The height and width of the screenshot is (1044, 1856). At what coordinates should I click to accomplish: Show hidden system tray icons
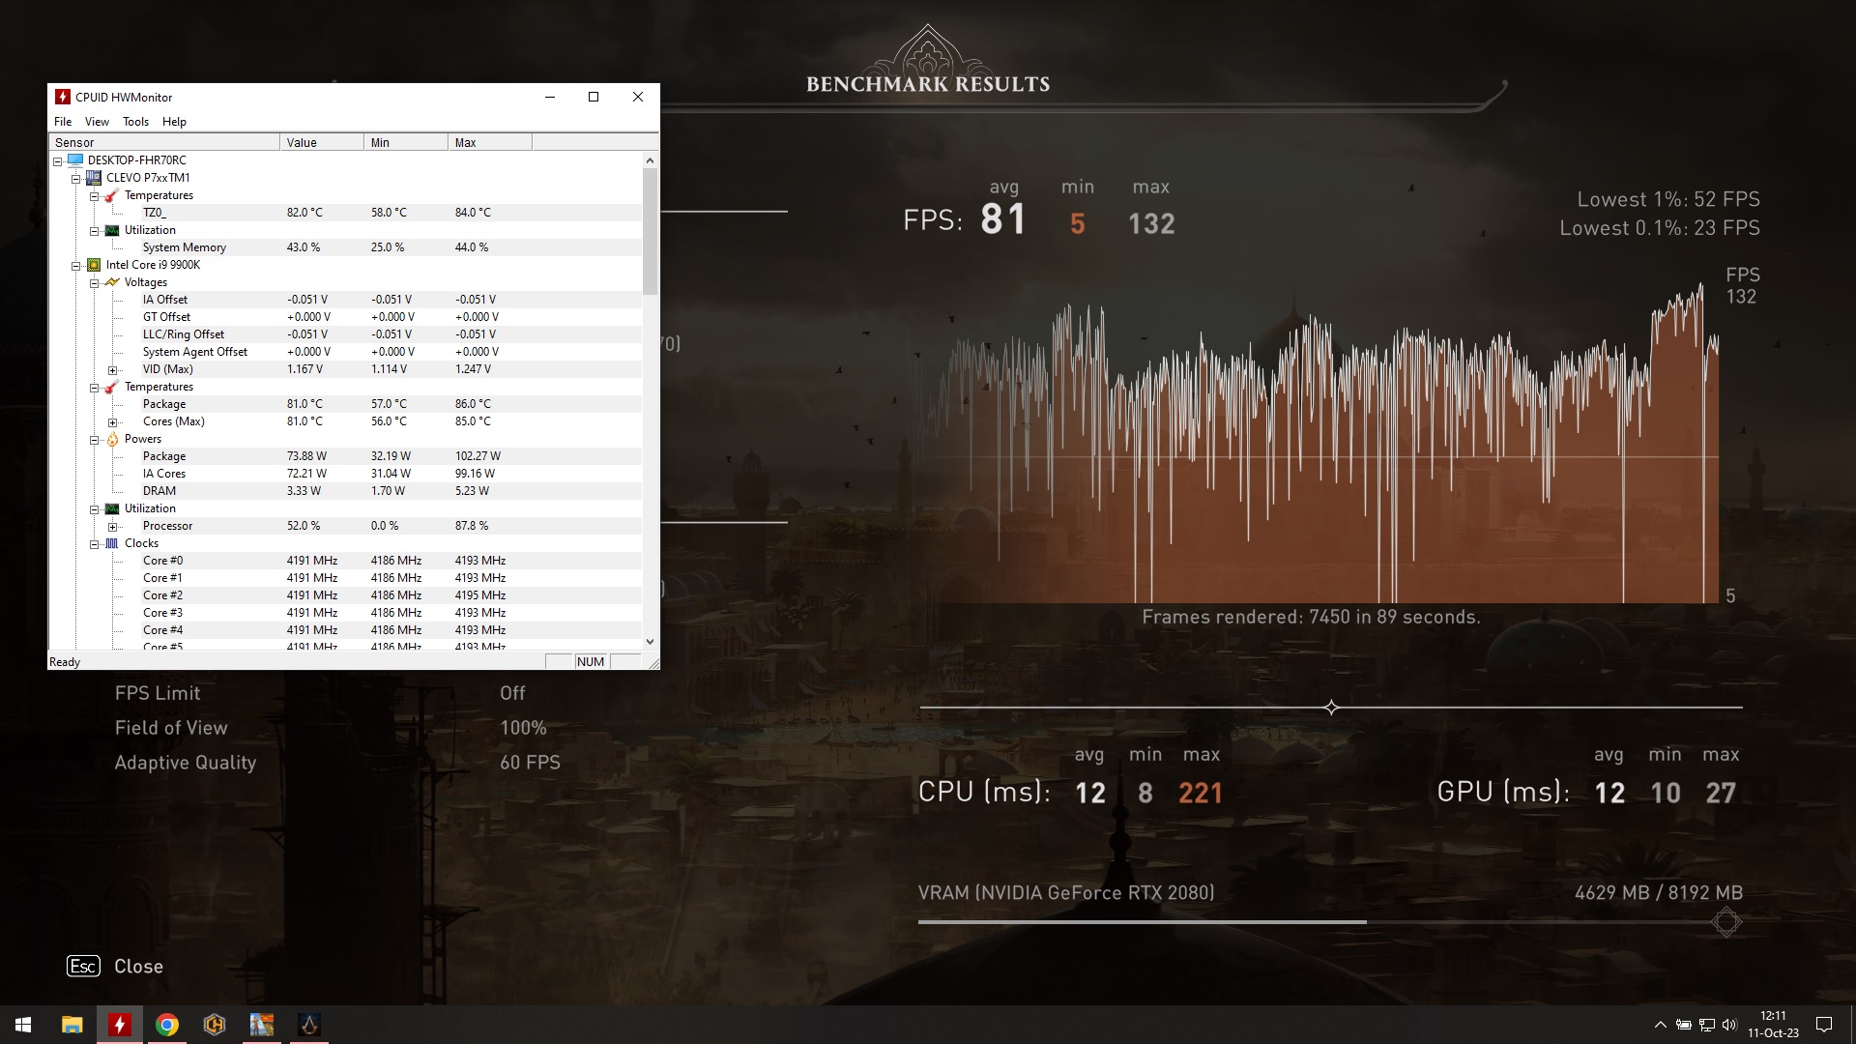click(x=1661, y=1025)
